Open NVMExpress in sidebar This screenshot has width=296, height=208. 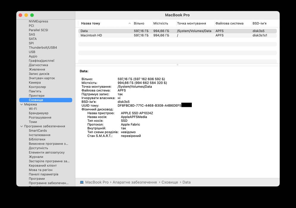(x=38, y=21)
